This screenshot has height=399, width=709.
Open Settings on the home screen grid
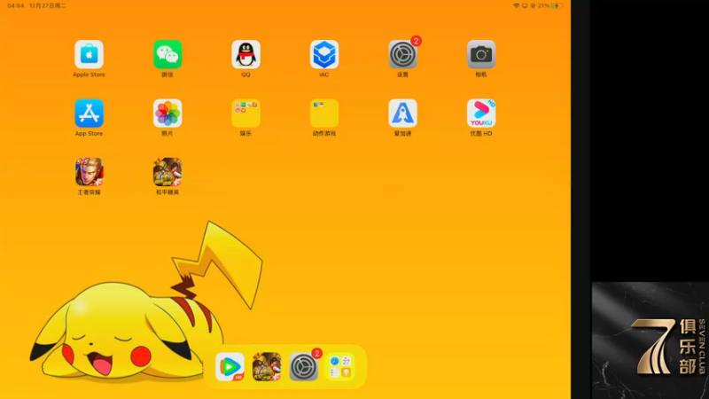402,55
